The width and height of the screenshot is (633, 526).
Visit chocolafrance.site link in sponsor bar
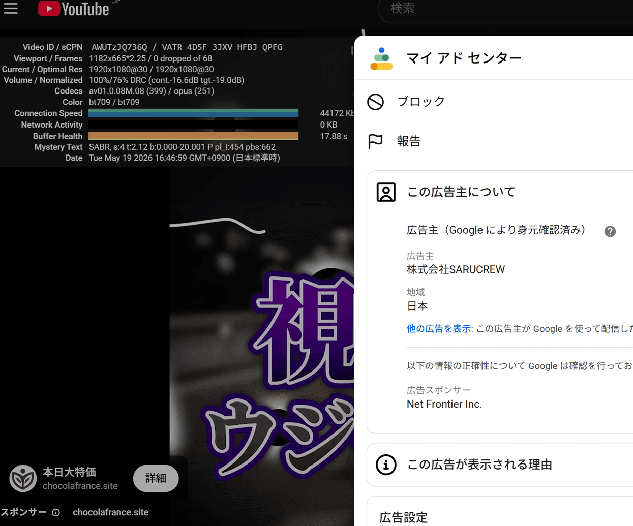coord(111,512)
